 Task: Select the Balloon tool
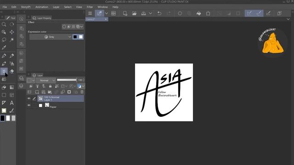pyautogui.click(x=4, y=110)
